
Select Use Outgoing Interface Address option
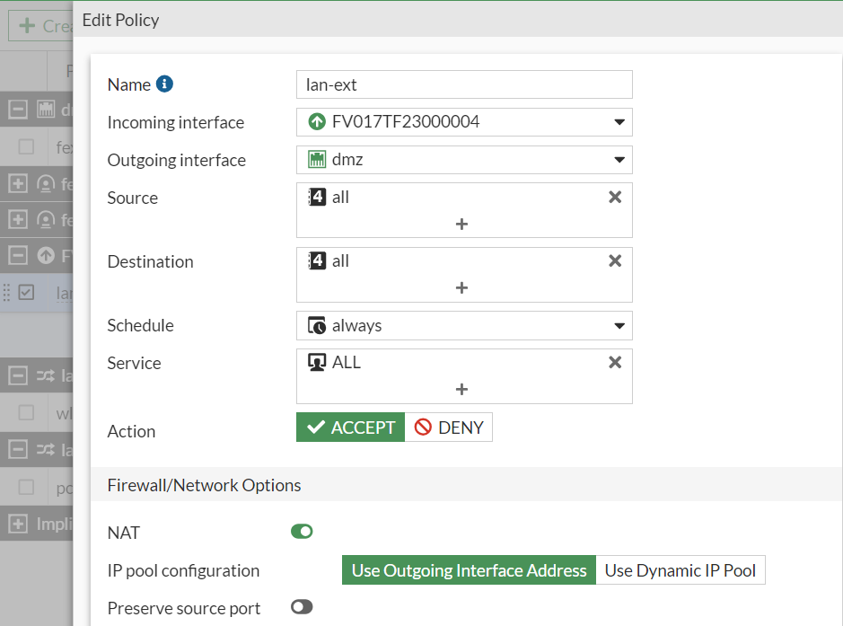(x=469, y=570)
